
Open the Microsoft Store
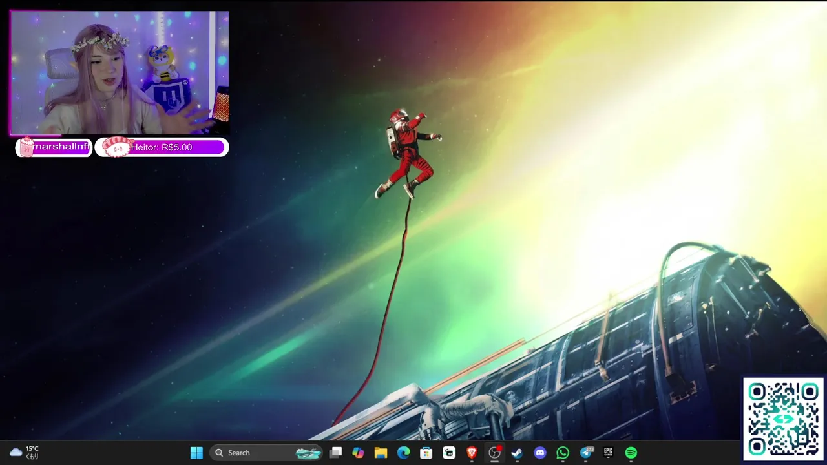426,453
